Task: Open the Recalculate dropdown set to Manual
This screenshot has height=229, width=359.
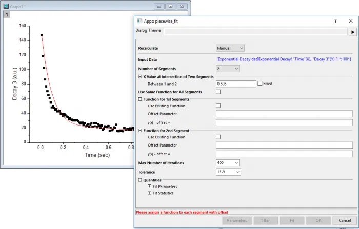Action: [230, 48]
